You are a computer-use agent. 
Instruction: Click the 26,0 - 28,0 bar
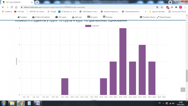coord(152,78)
